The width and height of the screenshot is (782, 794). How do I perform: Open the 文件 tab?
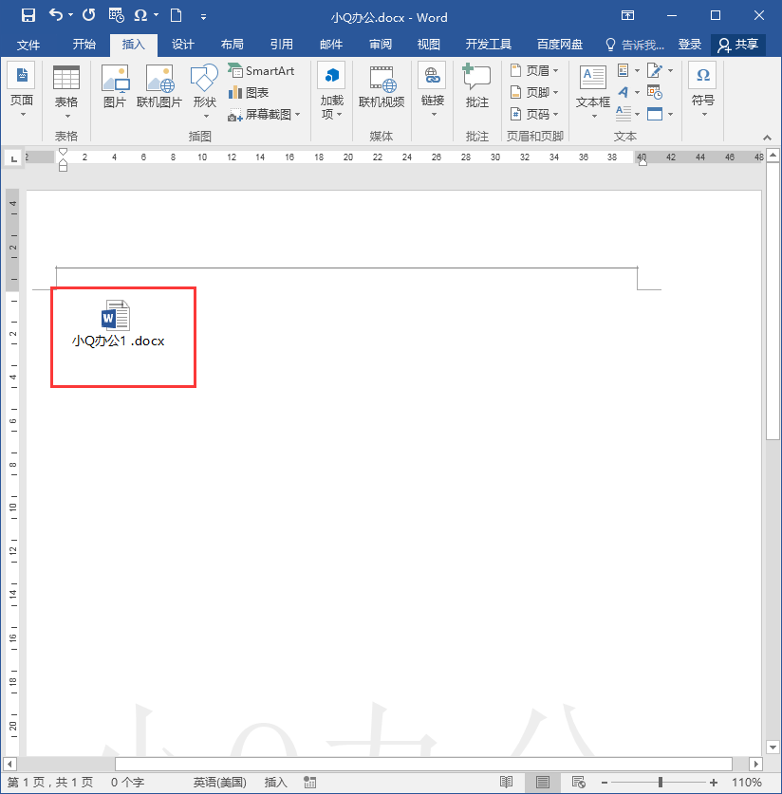click(x=28, y=45)
